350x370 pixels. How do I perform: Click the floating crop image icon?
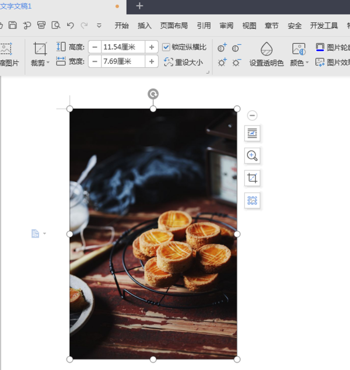(x=252, y=178)
